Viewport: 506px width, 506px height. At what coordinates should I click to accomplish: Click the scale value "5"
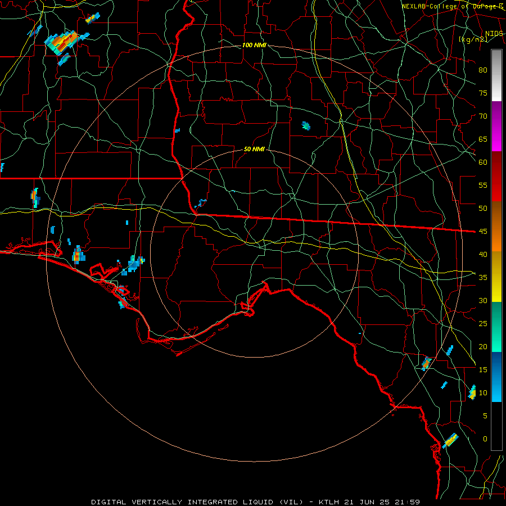[x=485, y=416]
